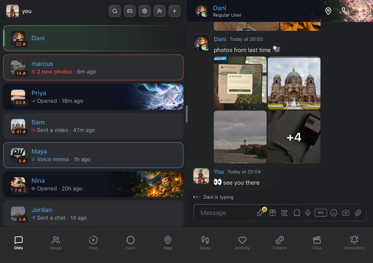
Task: Click your profile avatar at top left
Action: tap(12, 11)
